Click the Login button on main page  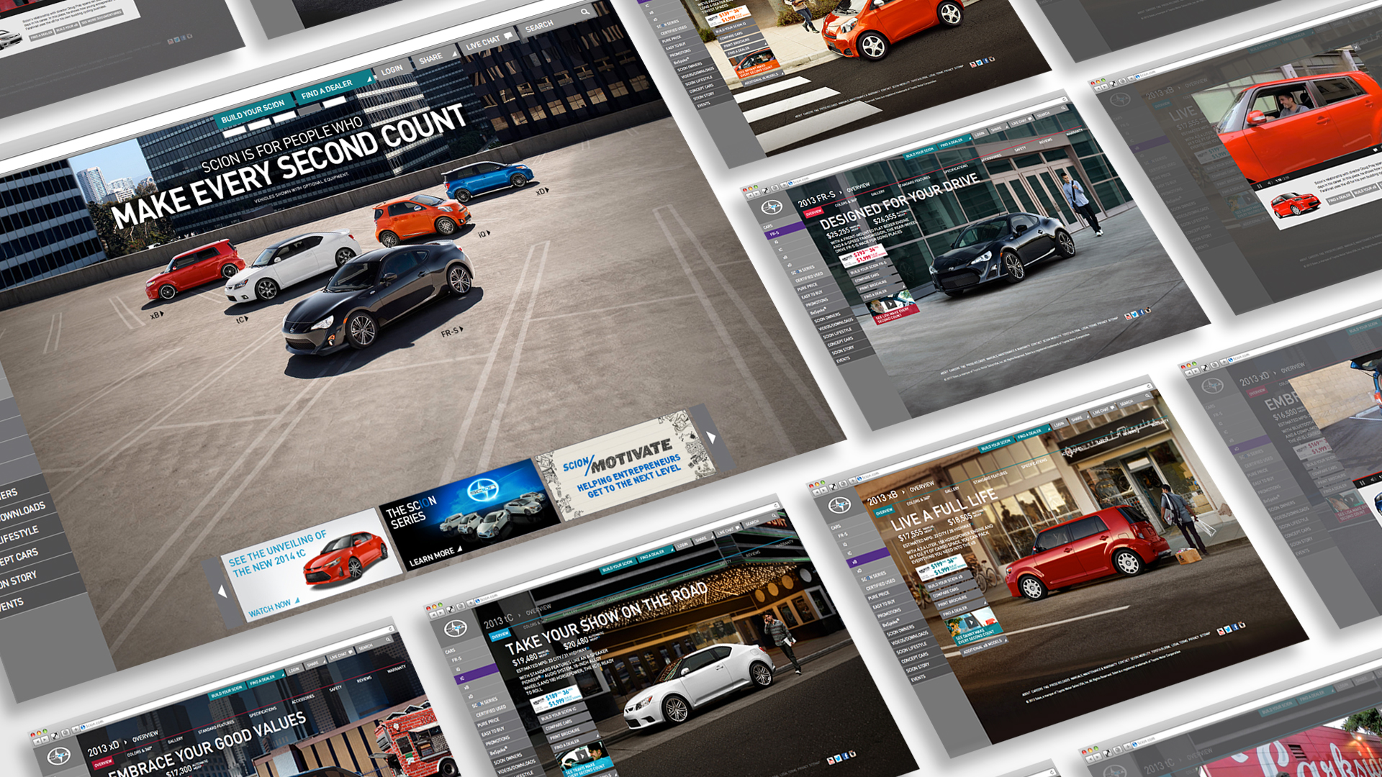pyautogui.click(x=392, y=70)
